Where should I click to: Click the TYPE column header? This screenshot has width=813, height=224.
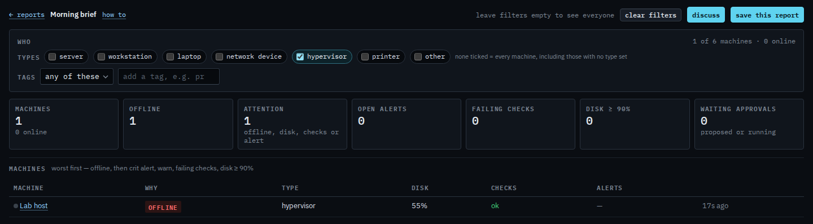coord(290,188)
